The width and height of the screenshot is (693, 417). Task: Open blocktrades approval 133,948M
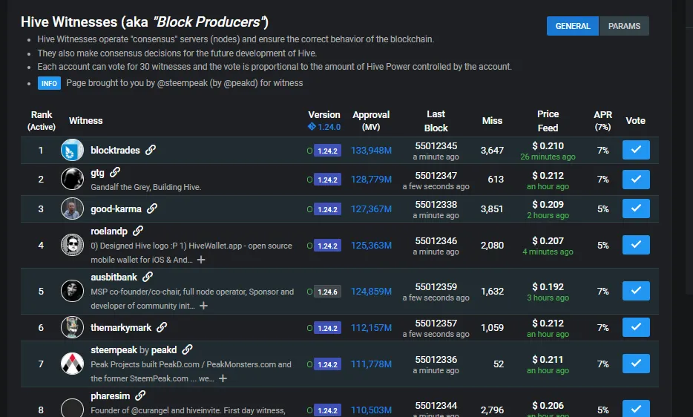pos(371,151)
